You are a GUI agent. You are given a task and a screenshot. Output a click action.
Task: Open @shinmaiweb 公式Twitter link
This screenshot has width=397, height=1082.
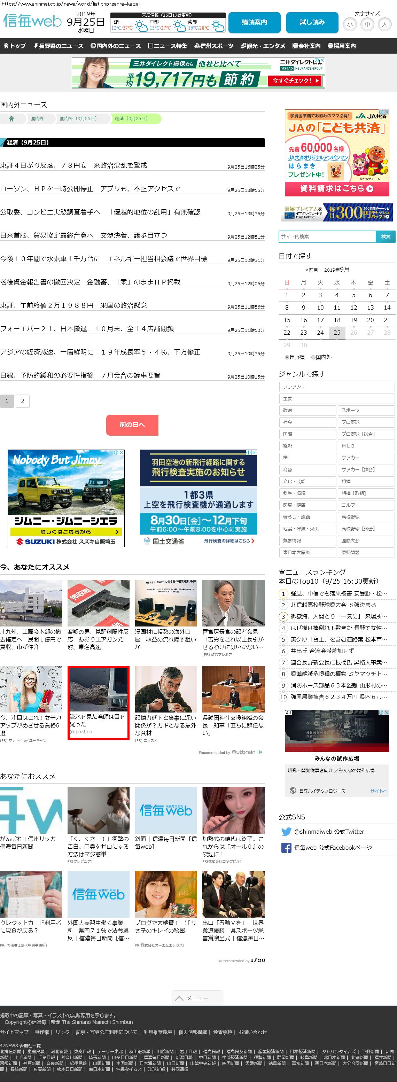[x=329, y=832]
